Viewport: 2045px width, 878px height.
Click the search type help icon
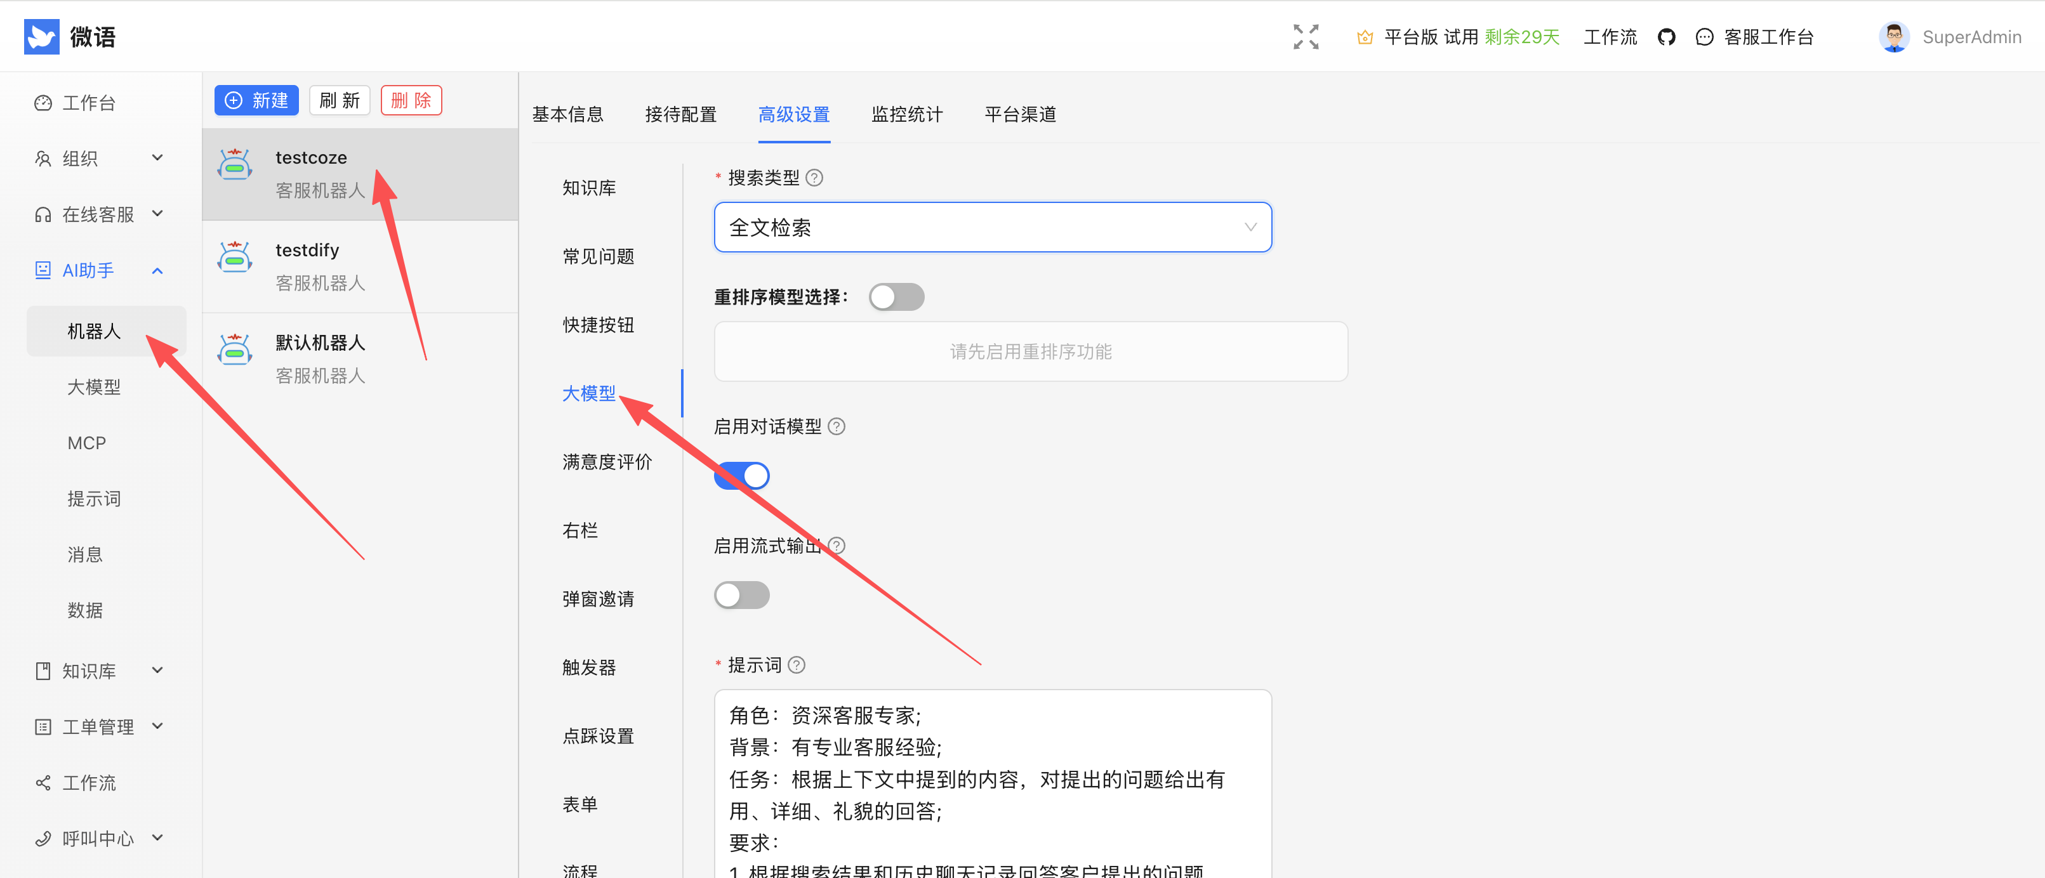[814, 178]
